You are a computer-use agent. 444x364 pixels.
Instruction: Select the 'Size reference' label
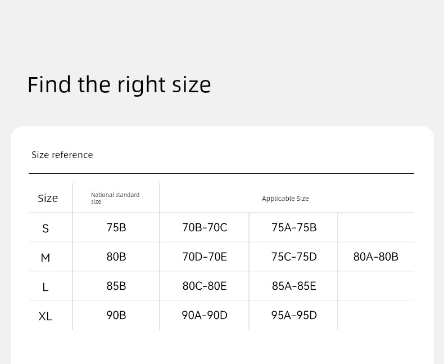click(x=62, y=155)
